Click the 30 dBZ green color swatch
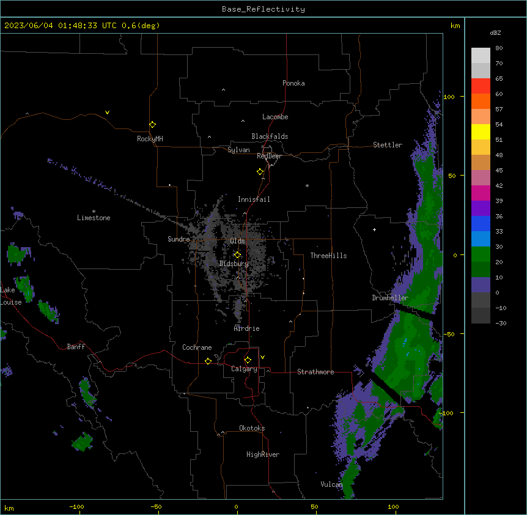Viewport: 527px width, 515px height. pyautogui.click(x=481, y=254)
